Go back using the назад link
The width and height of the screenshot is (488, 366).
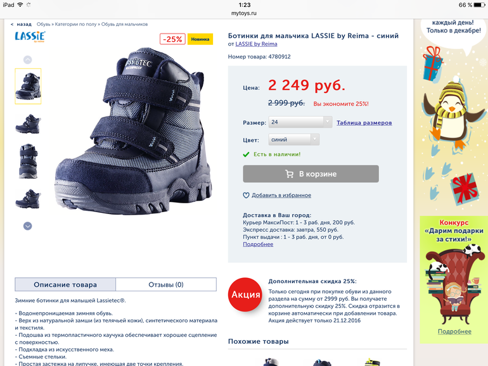coord(21,24)
